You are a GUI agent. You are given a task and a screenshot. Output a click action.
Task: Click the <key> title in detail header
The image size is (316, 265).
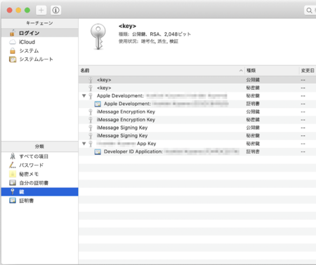[x=127, y=26]
